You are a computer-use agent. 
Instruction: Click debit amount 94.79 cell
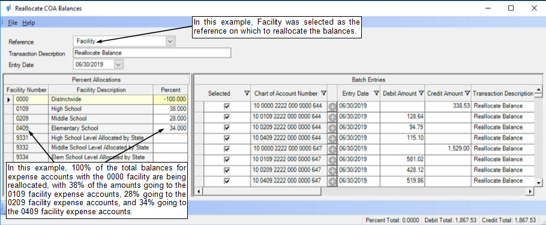point(403,128)
